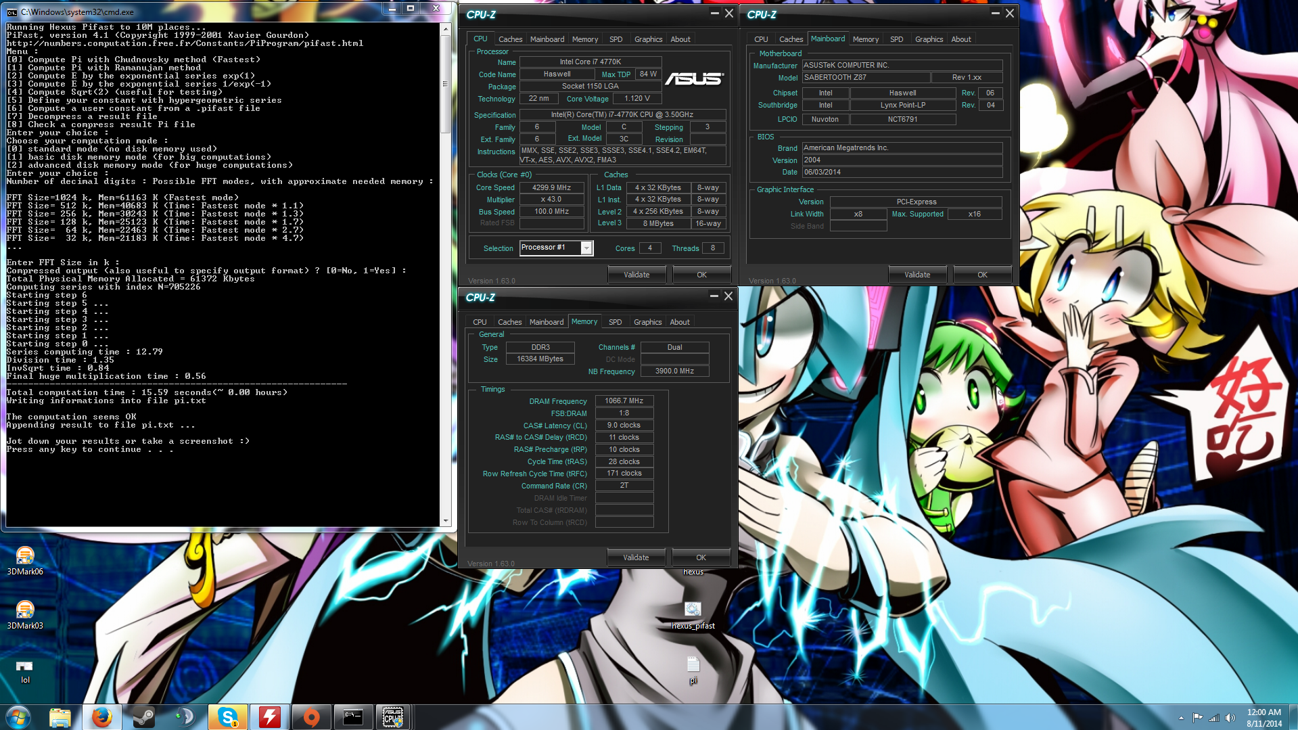Screen dimensions: 1298x730
Task: Click OK in the Mainboard window
Action: [x=982, y=275]
